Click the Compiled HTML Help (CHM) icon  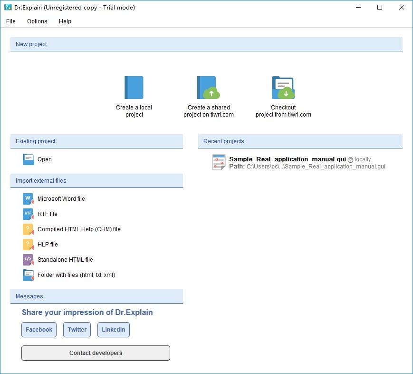(x=28, y=229)
